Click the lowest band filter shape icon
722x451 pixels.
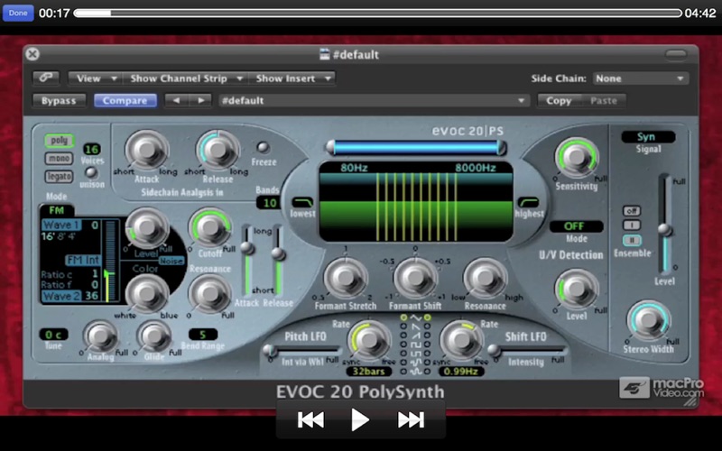tap(302, 202)
